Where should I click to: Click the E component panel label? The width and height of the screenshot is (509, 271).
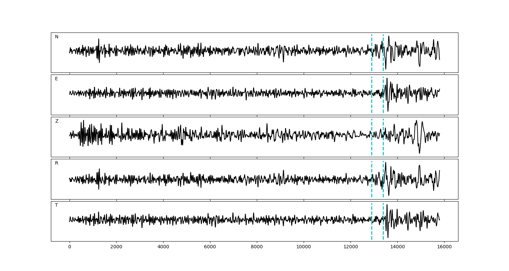point(56,79)
